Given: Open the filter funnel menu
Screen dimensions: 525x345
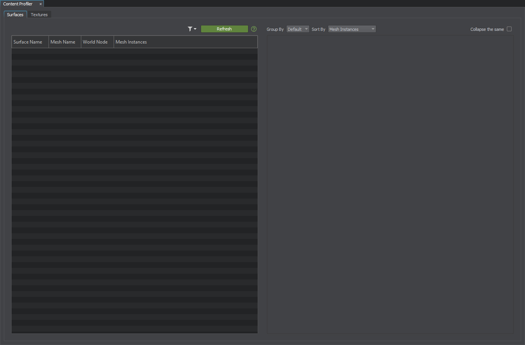Looking at the screenshot, I should pos(191,29).
